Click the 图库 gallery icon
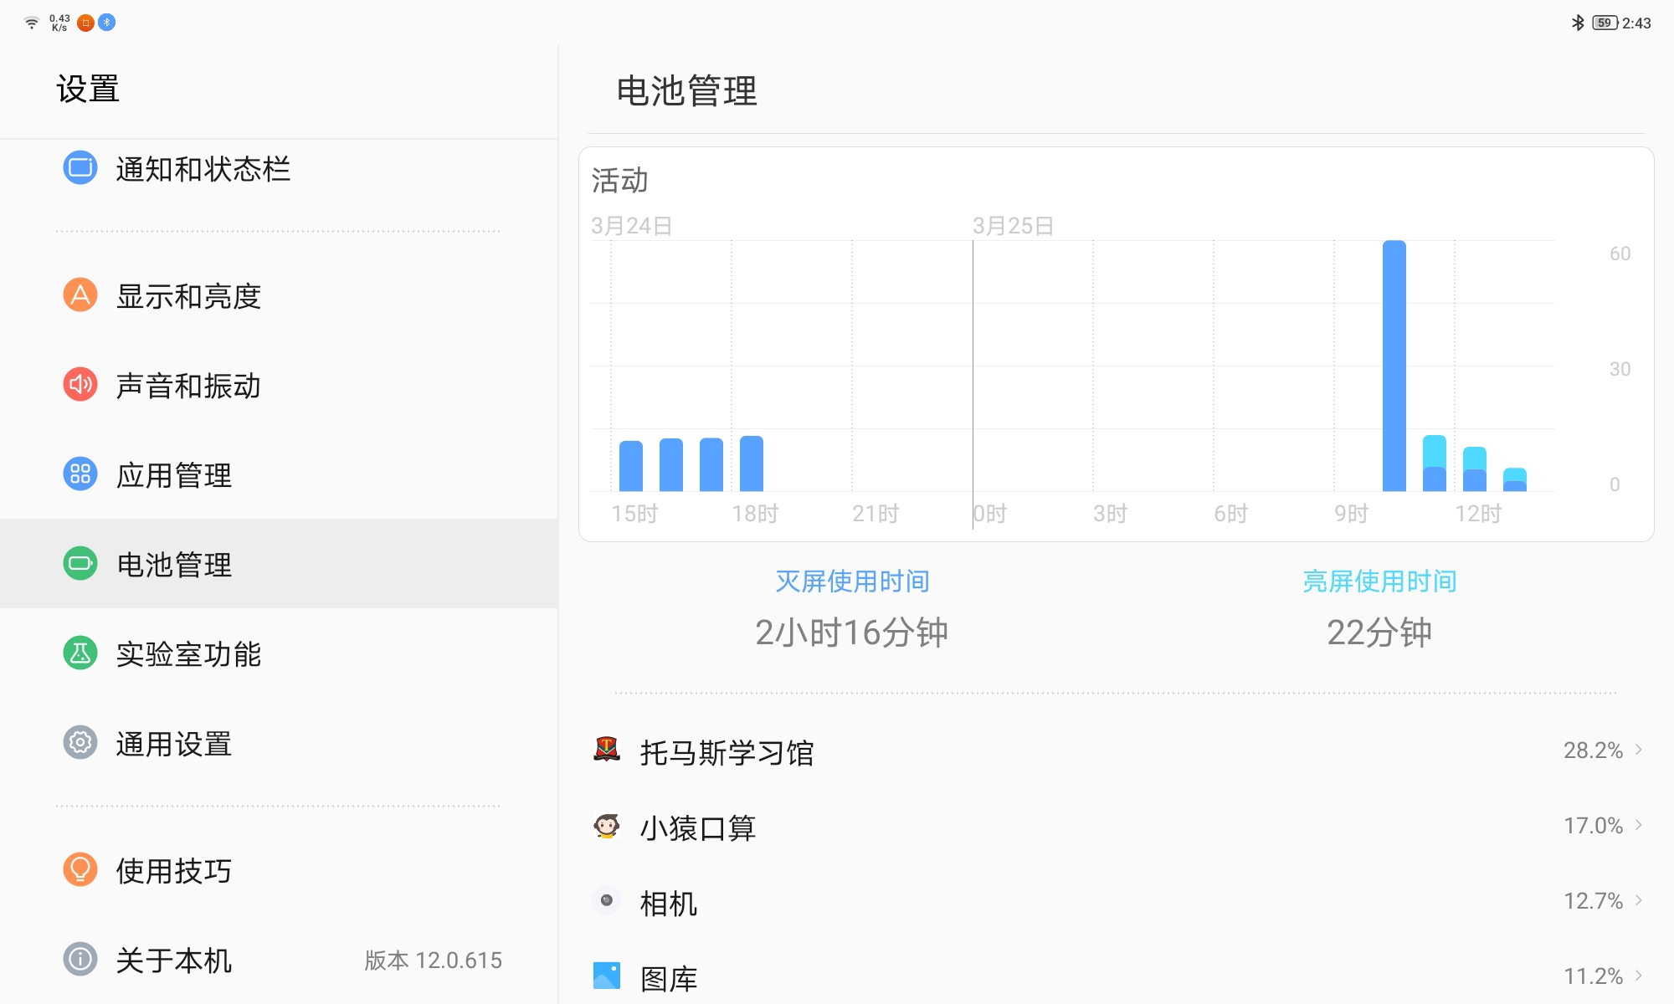 pyautogui.click(x=608, y=976)
